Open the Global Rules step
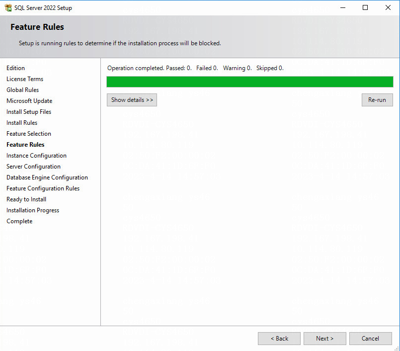The height and width of the screenshot is (351, 400). point(22,90)
